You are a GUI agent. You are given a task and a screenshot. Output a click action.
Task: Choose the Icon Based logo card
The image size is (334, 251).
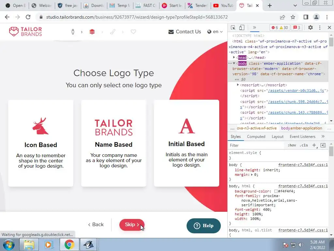41,143
